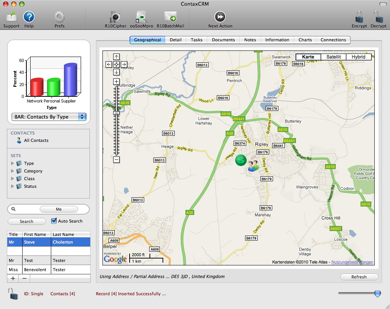The height and width of the screenshot is (309, 390).
Task: Remove contact with minus button
Action: pos(24,278)
